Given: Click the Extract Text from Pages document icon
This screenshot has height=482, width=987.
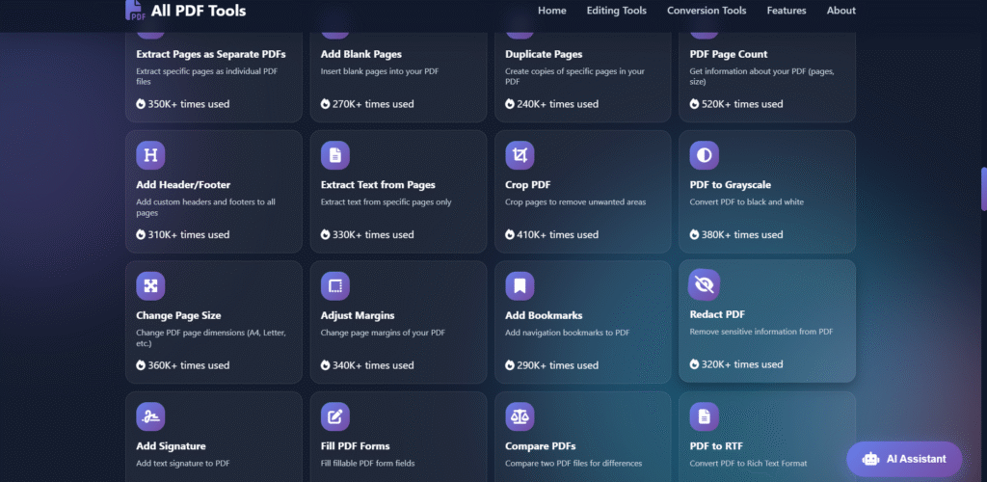Looking at the screenshot, I should [x=334, y=155].
